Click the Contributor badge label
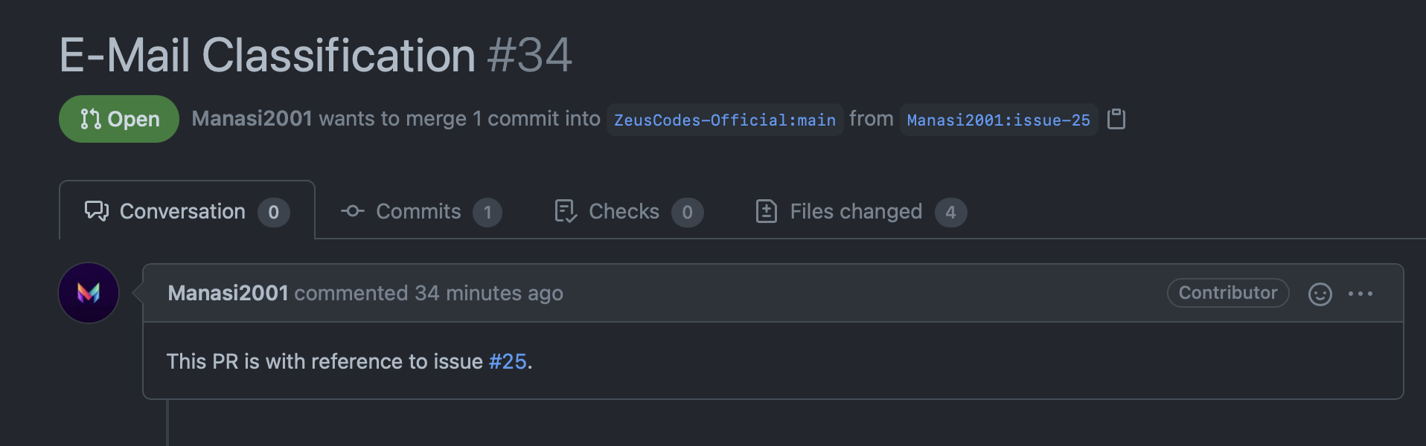Viewport: 1426px width, 446px height. [1228, 293]
